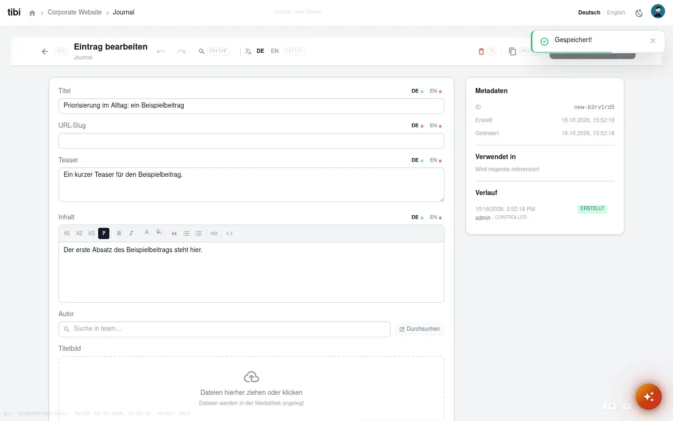This screenshot has width=673, height=421.
Task: Switch interface language to Deutsch
Action: click(589, 13)
